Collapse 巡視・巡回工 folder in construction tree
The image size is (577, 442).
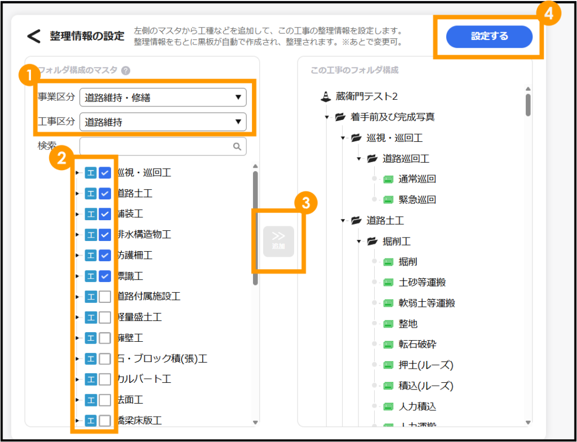pos(343,139)
